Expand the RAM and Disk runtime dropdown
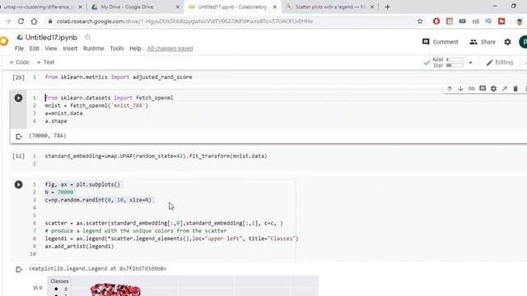Screen dimensions: 527x296 pyautogui.click(x=470, y=62)
